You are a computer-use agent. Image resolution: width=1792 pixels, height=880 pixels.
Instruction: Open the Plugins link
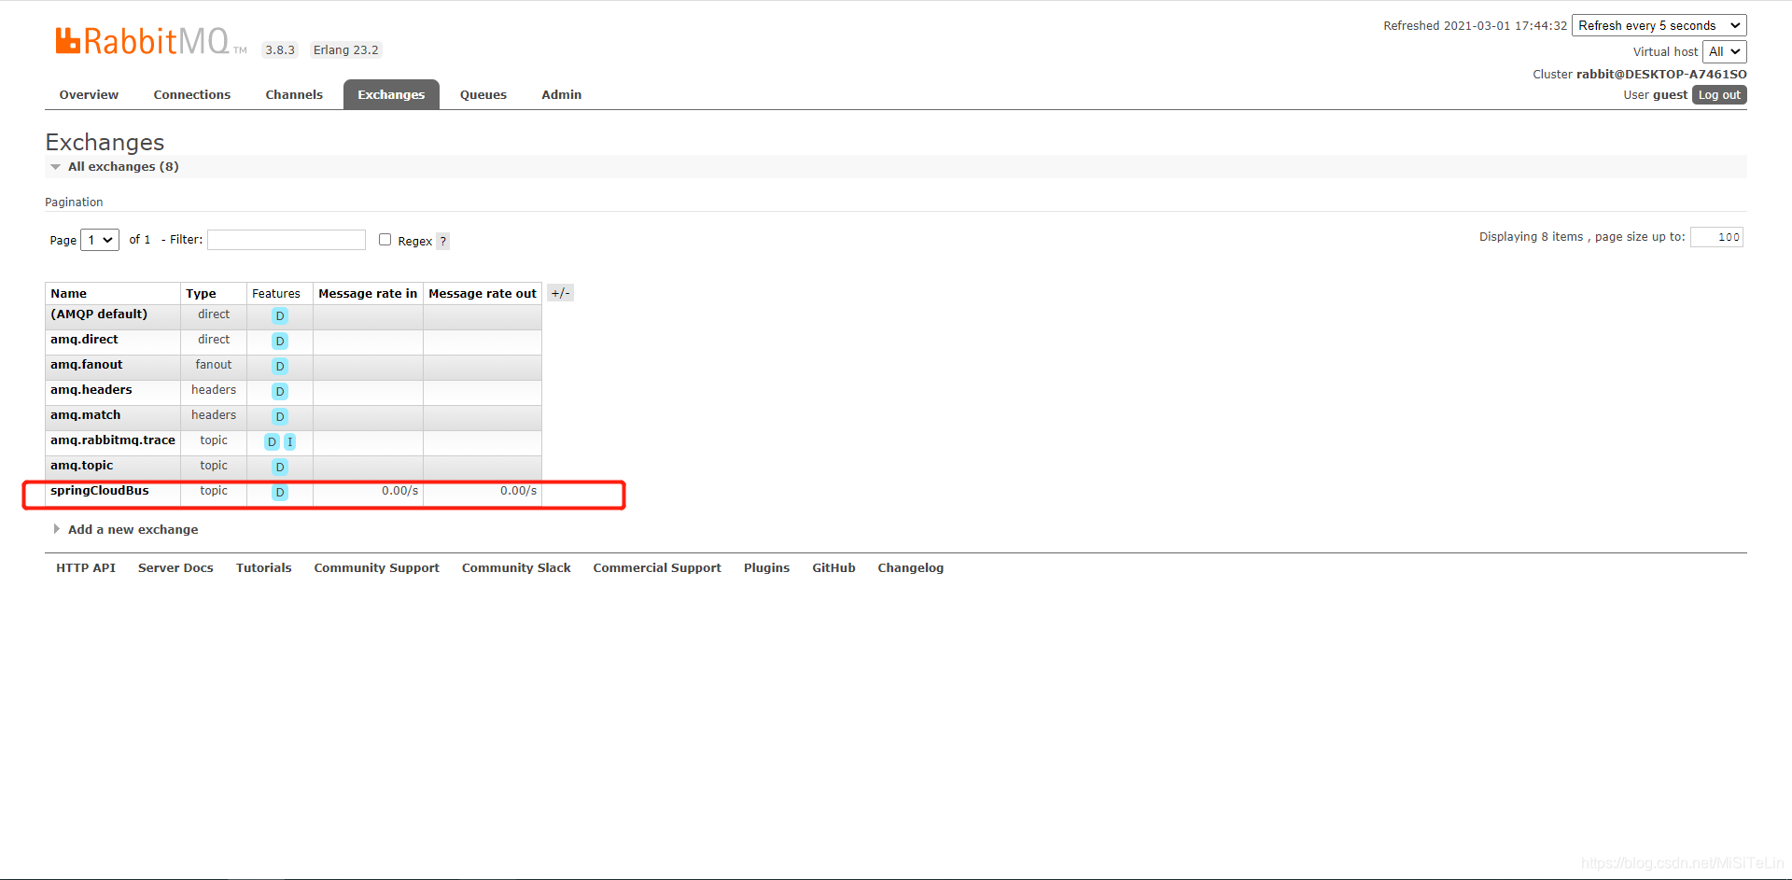tap(766, 567)
